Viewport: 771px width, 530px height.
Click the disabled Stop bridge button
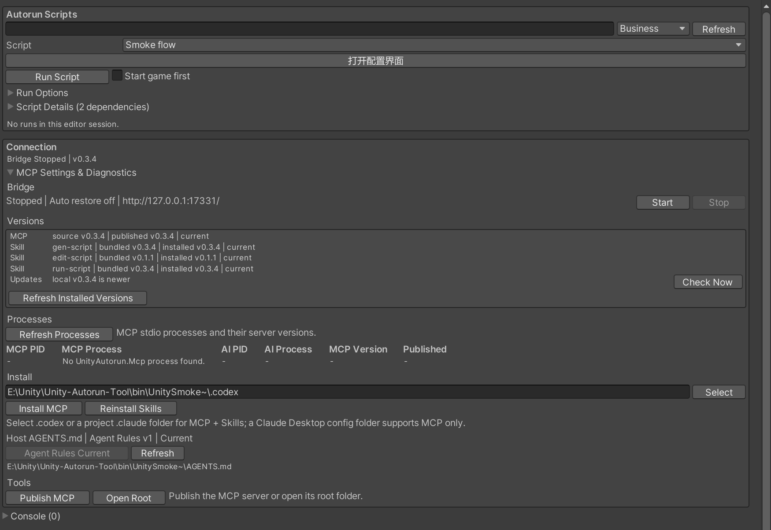click(719, 203)
